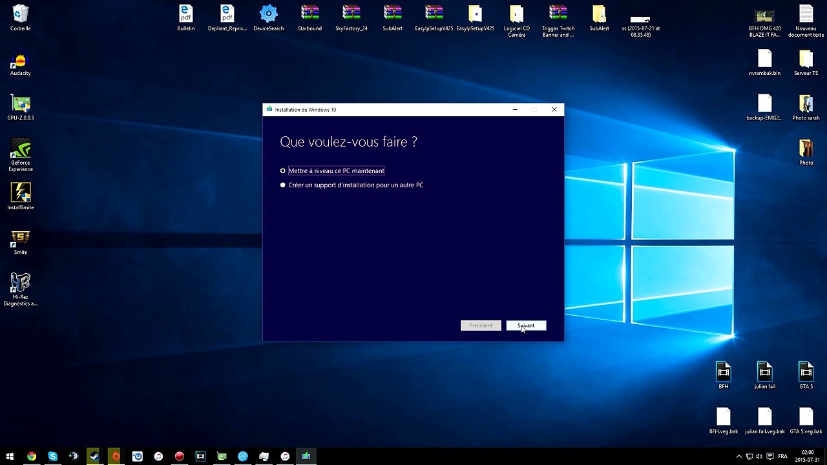Screen dimensions: 827x465
Task: Select the Photo sarah archive icon
Action: pos(806,108)
